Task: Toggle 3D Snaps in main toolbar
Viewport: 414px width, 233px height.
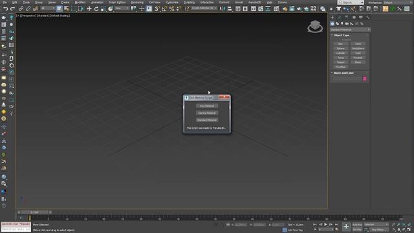Action: pyautogui.click(x=157, y=8)
